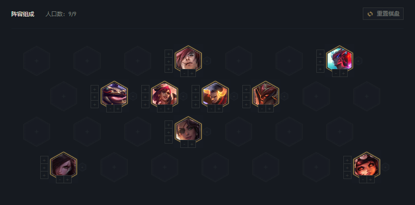Screen dimensions: 415x205
Task: Select the horned Darius champion portrait
Action: (x=215, y=94)
